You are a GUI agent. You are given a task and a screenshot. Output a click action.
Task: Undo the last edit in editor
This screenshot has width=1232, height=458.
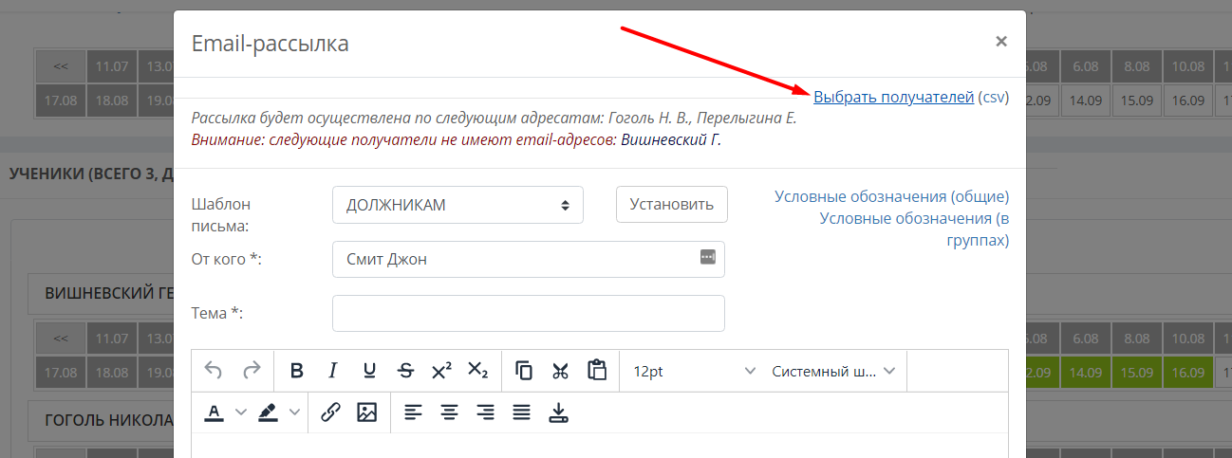(x=214, y=371)
